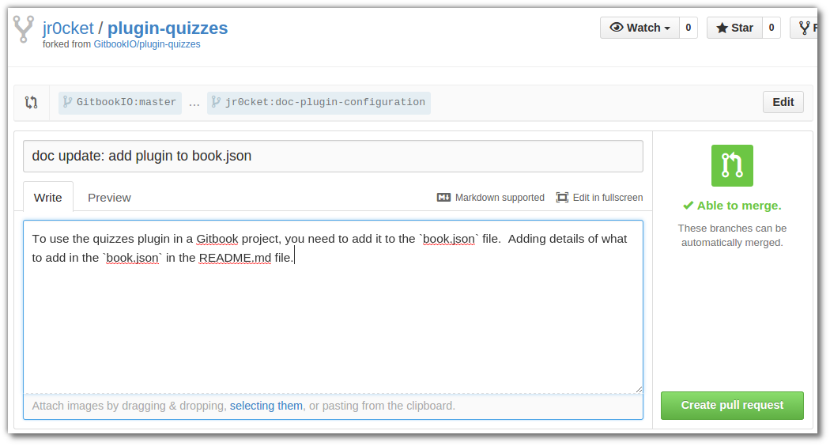Open the jr0cket user profile link
The height and width of the screenshot is (446, 830).
point(68,28)
